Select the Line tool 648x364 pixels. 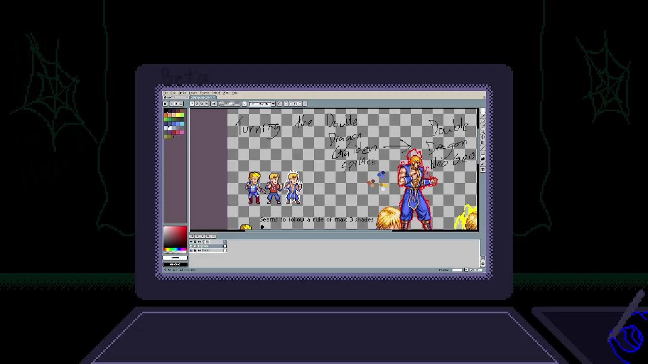click(x=483, y=148)
